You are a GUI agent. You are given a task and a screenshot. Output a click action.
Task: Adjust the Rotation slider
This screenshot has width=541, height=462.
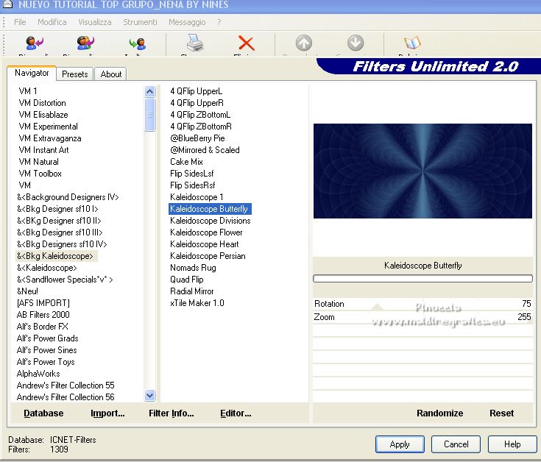pos(422,304)
